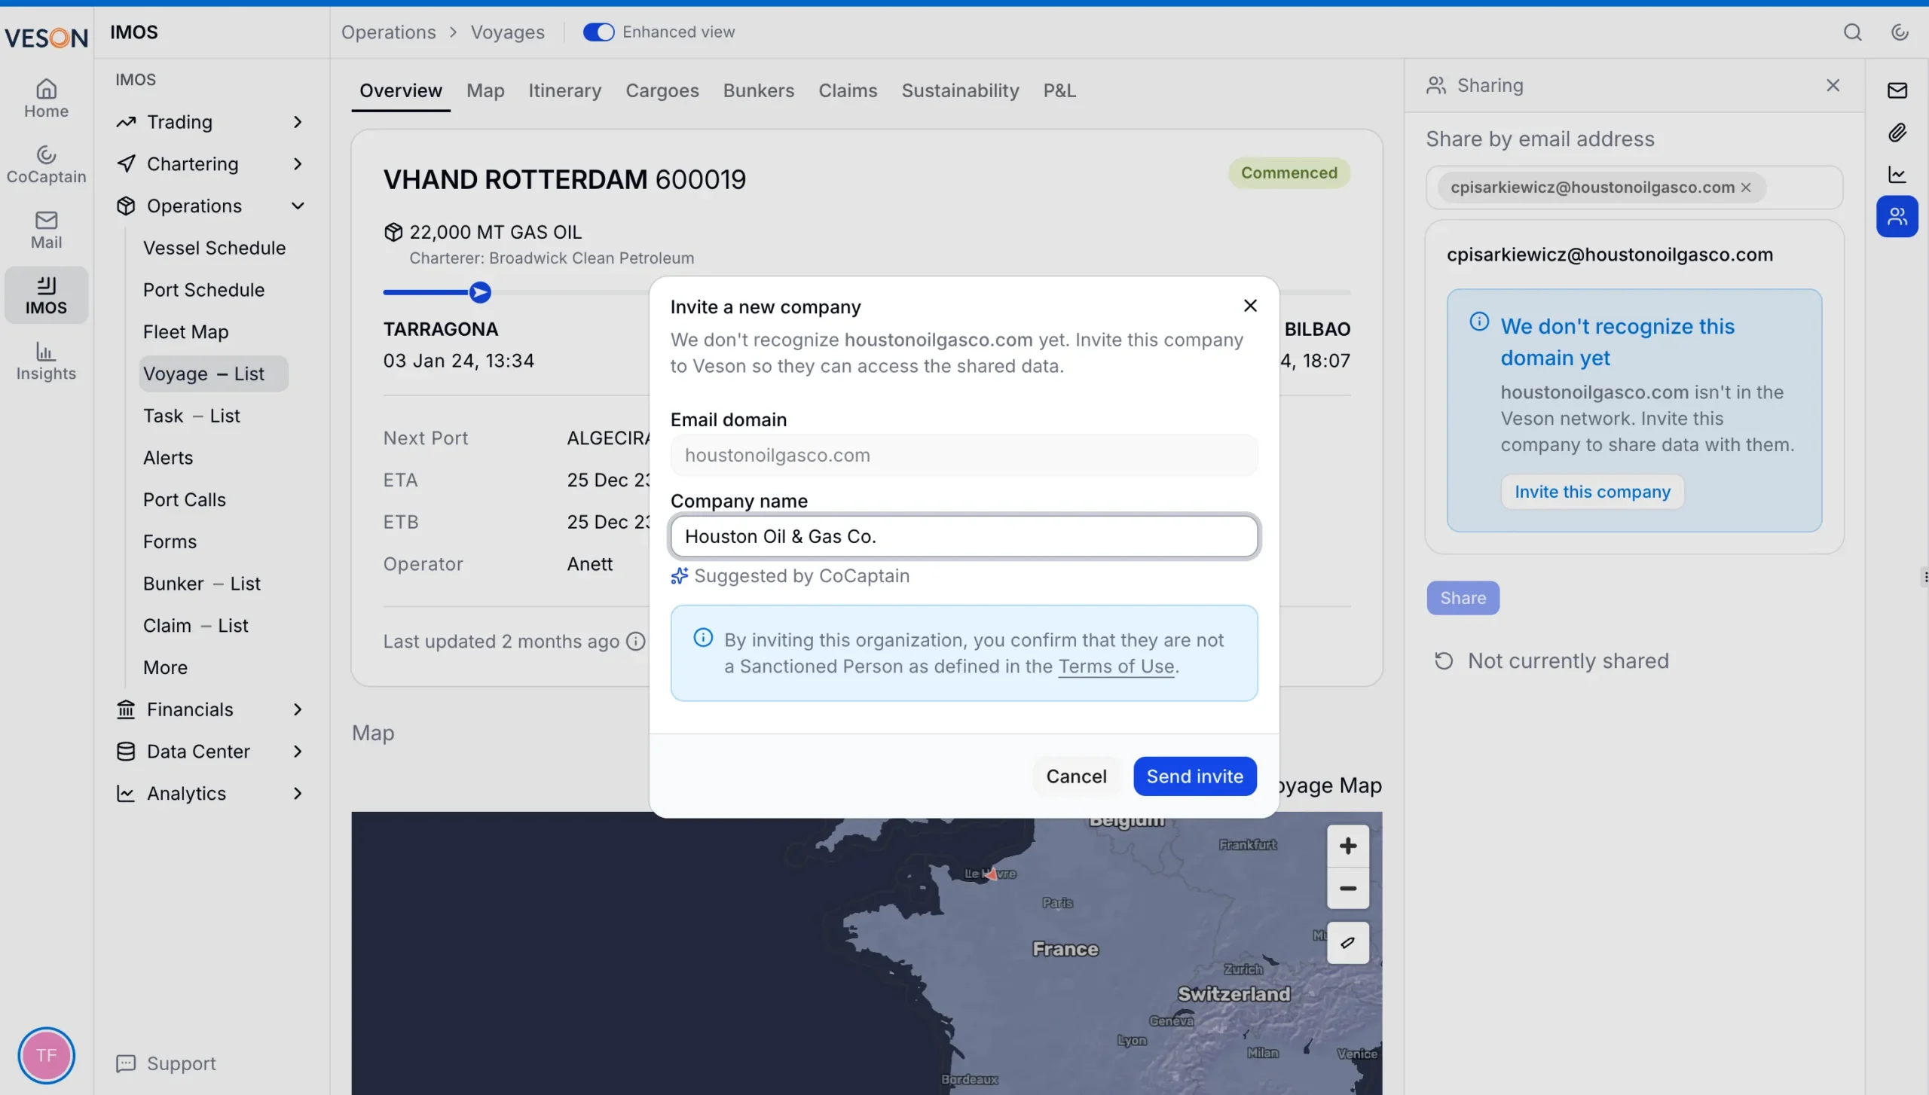Open CoCaptain in the left rail
Viewport: 1929px width, 1095px height.
click(46, 164)
